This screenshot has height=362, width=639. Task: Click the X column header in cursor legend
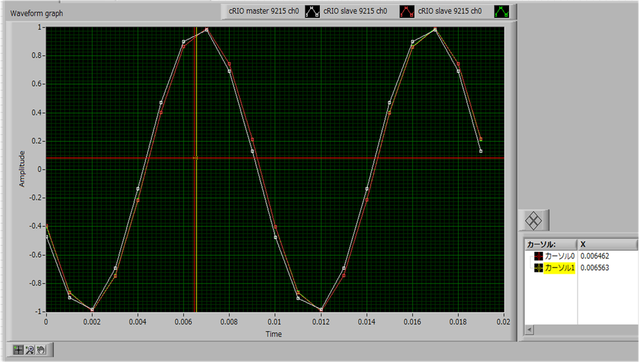607,244
